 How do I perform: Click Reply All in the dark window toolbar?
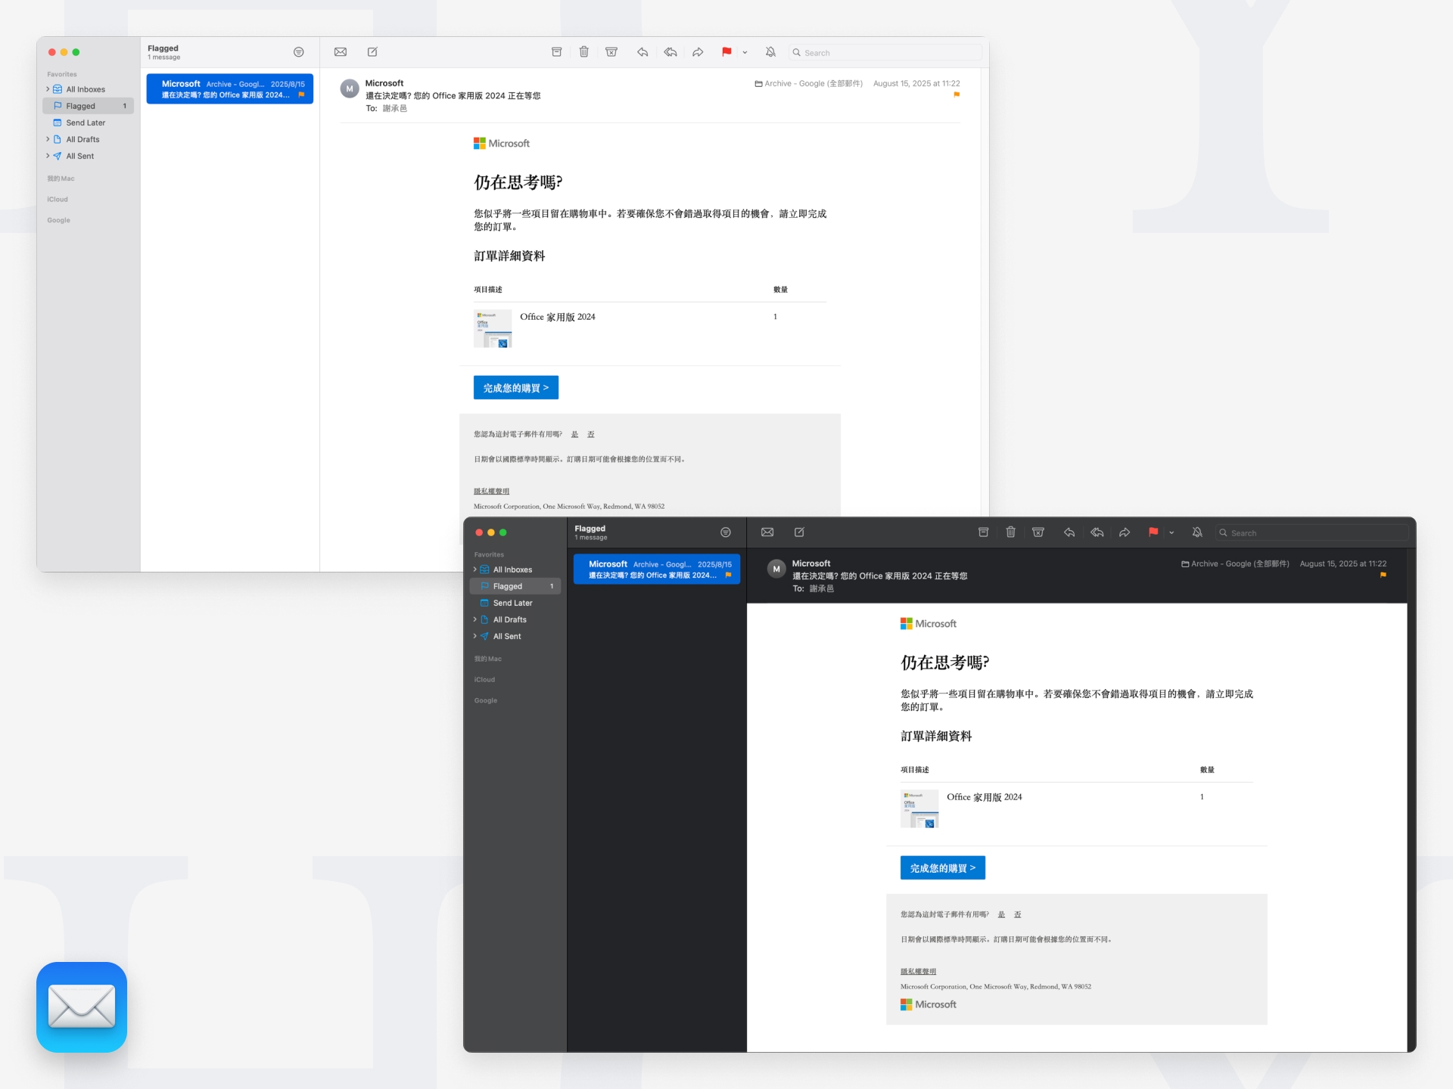(1097, 532)
